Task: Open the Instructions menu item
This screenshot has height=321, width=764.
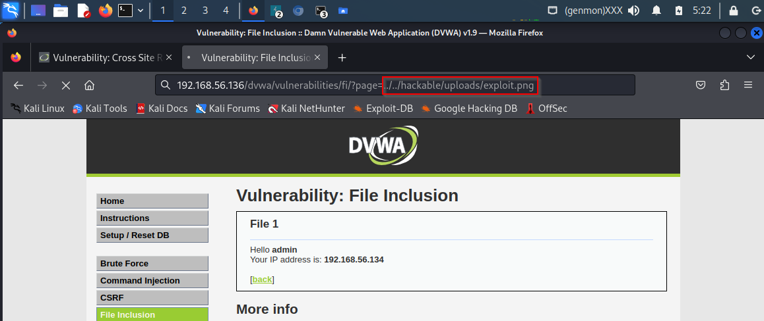Action: point(152,218)
